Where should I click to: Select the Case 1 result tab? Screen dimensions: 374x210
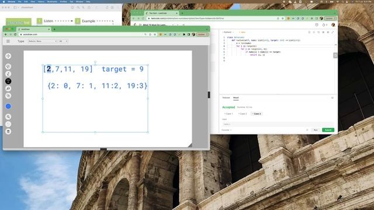point(228,114)
